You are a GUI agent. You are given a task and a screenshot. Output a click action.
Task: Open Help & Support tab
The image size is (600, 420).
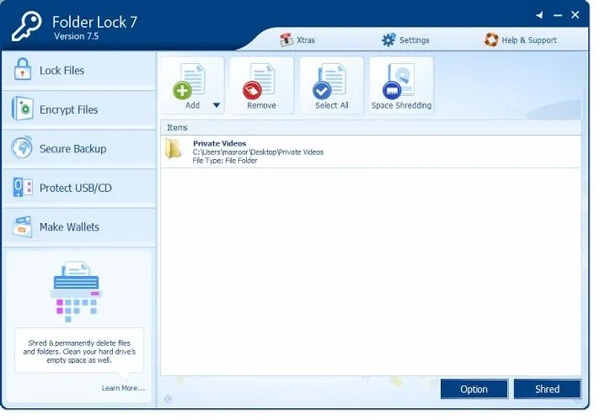(521, 40)
